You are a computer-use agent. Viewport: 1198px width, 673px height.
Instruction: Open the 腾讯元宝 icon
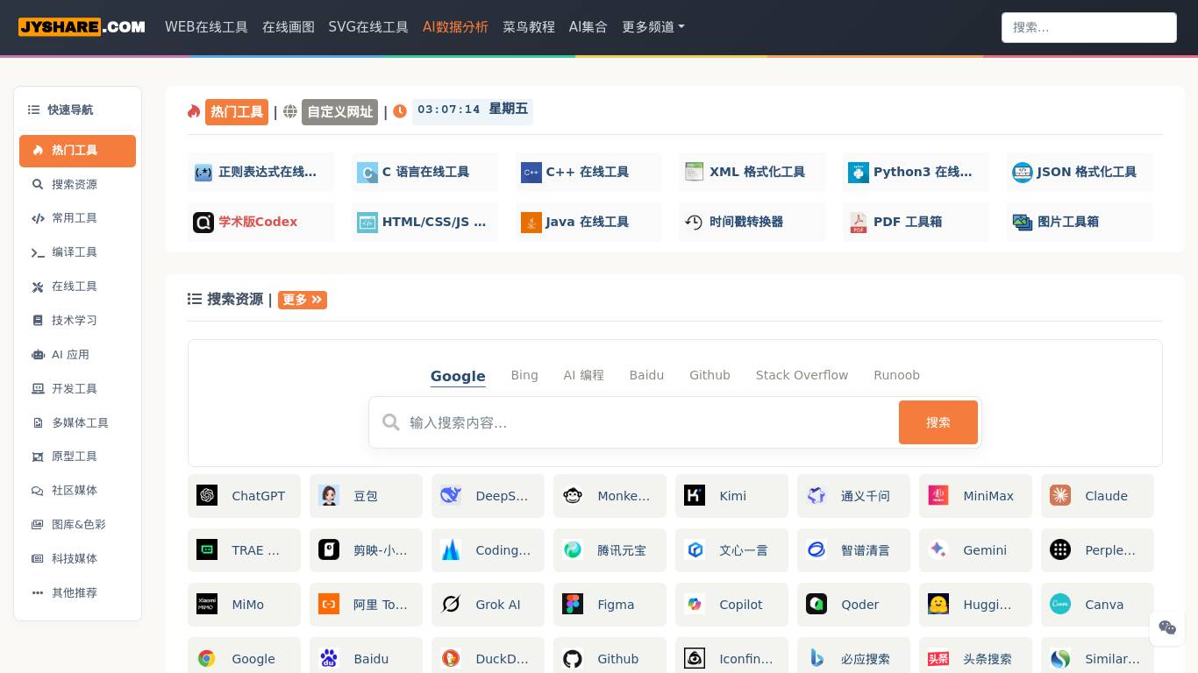point(573,550)
